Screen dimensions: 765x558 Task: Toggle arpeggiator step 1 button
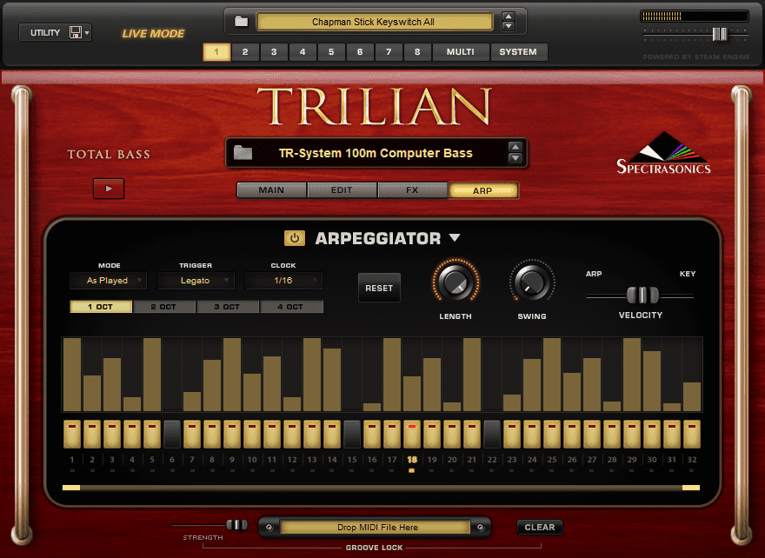[x=72, y=434]
